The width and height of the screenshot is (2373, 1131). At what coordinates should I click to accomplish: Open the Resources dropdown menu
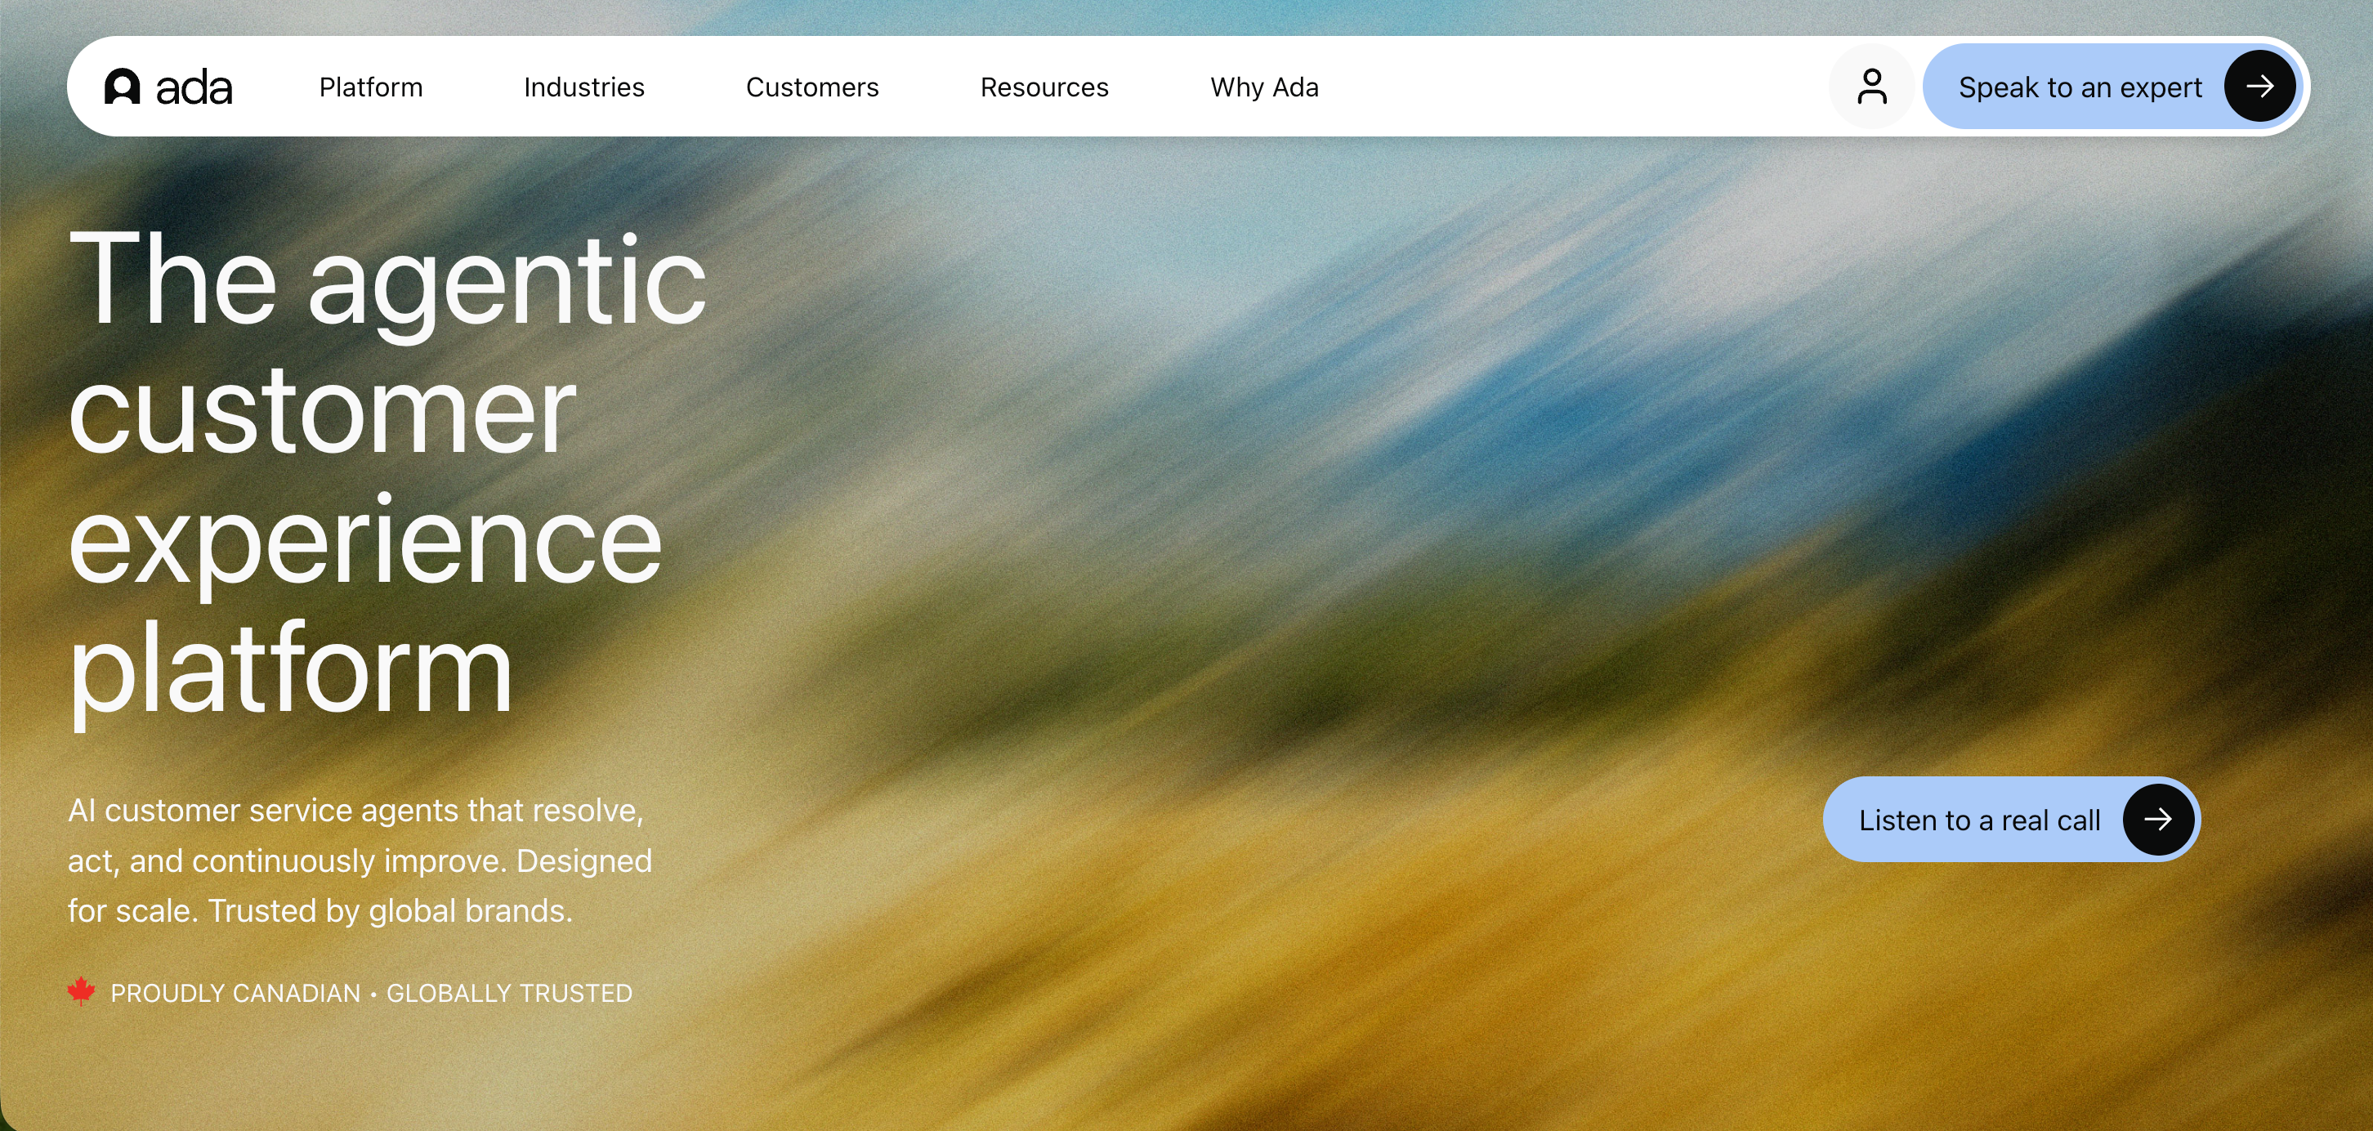[1043, 87]
